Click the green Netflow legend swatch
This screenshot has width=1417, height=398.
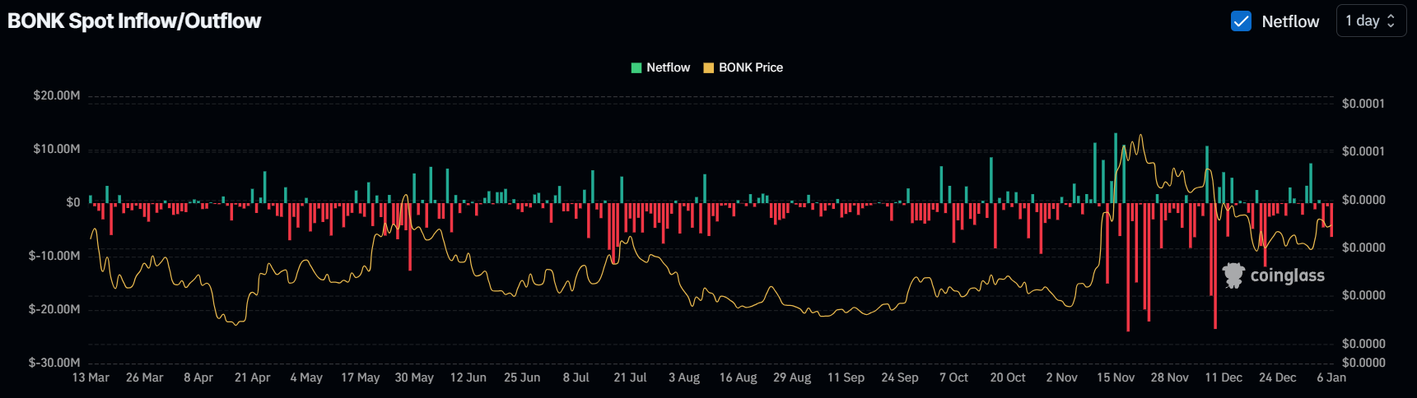pyautogui.click(x=636, y=67)
